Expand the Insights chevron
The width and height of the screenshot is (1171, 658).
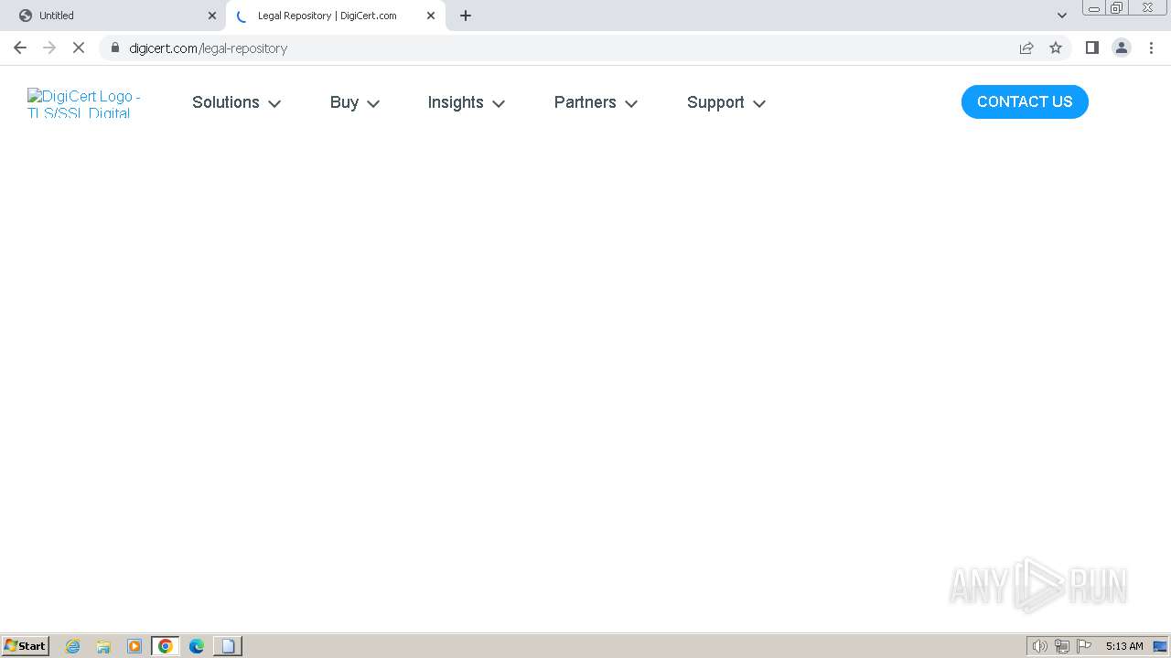pyautogui.click(x=499, y=103)
